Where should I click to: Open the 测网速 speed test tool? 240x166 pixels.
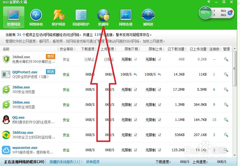point(148,17)
